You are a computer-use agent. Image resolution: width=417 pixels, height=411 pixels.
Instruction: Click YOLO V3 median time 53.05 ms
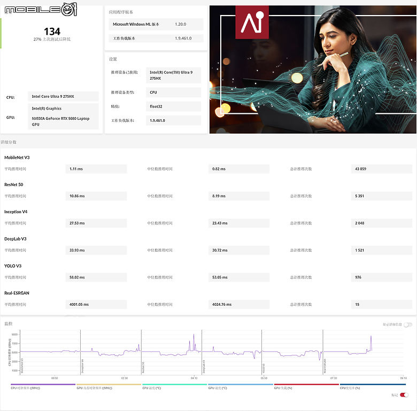tap(239, 277)
